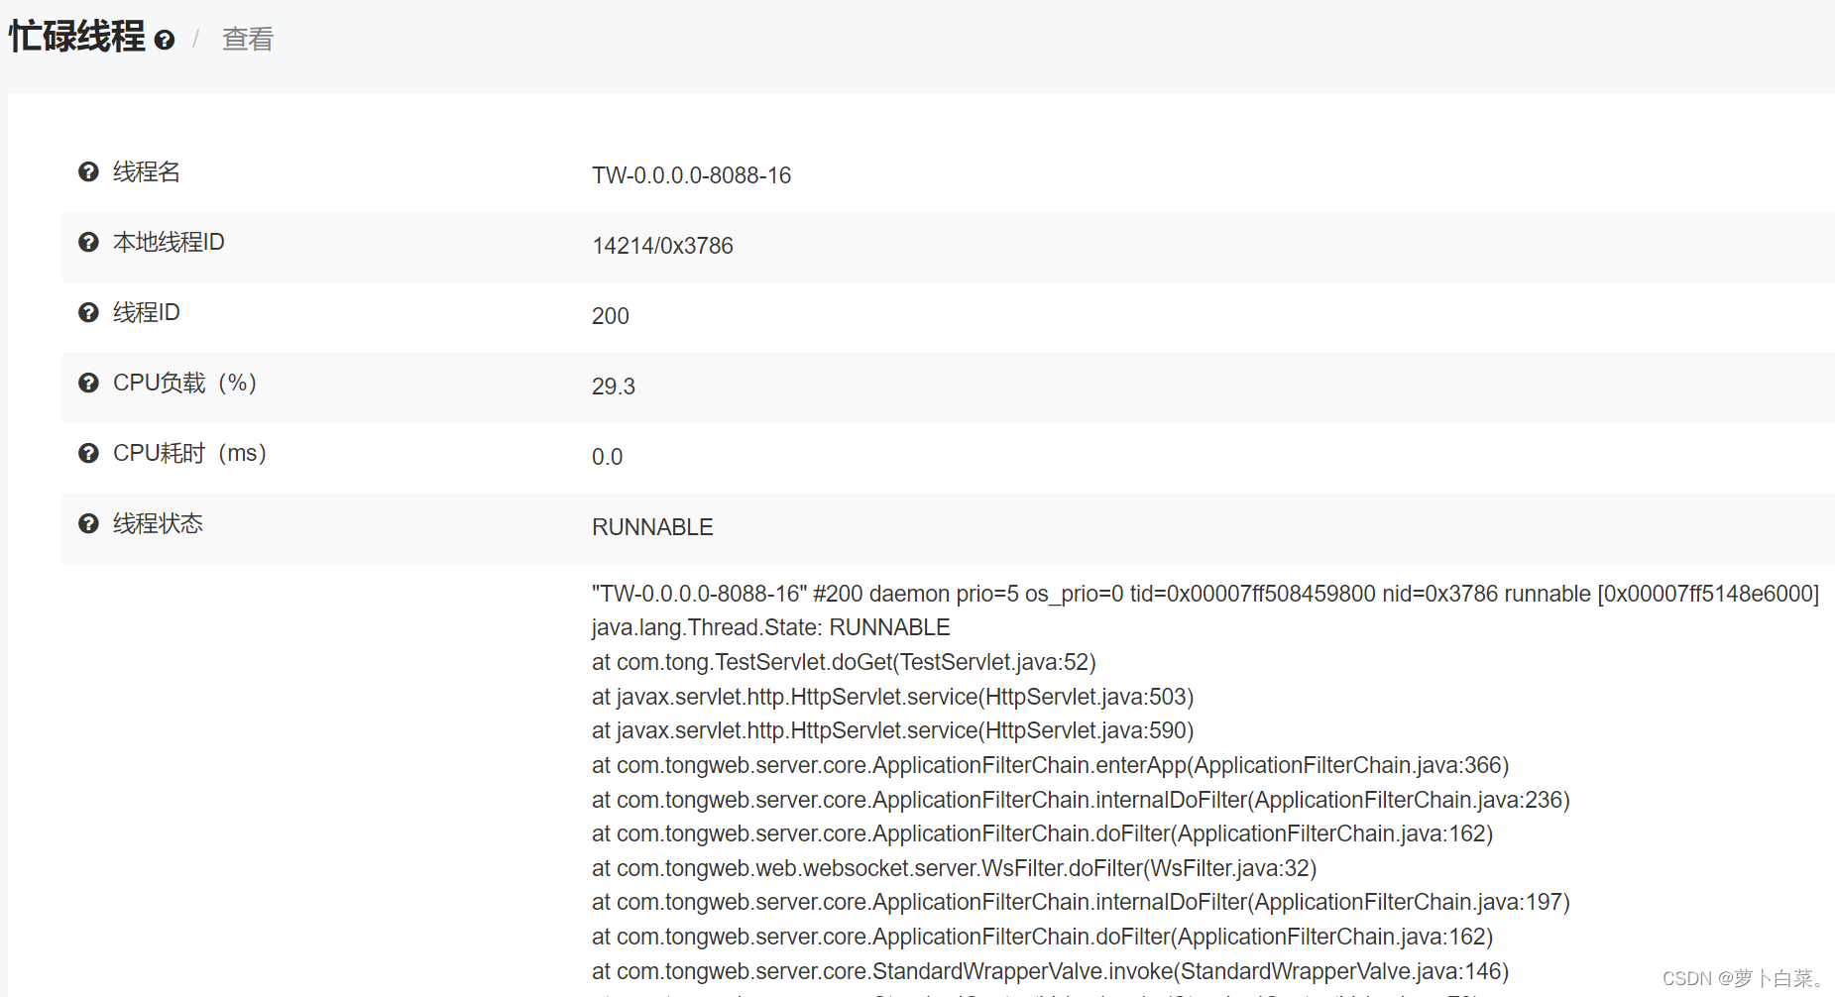Click java.lang.Thread.State: RUNNABLE line

770,627
